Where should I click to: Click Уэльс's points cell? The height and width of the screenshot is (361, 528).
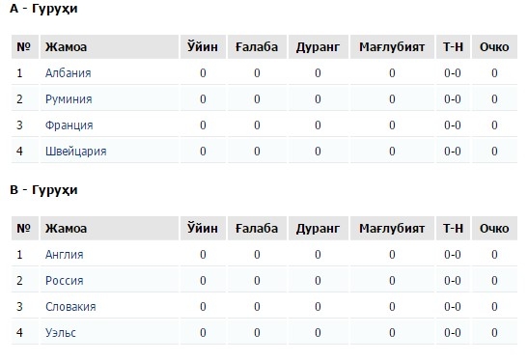[494, 333]
